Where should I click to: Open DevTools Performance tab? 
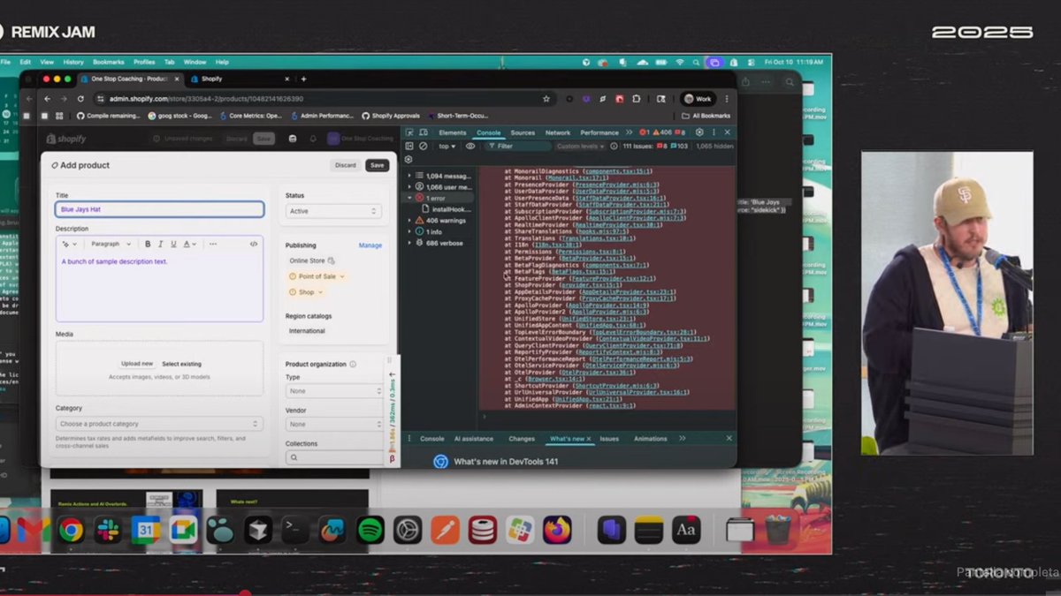point(599,132)
